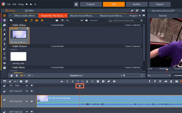Screen dimensions: 182x113
Task: Go to the Export workspace
Action: [160, 4]
